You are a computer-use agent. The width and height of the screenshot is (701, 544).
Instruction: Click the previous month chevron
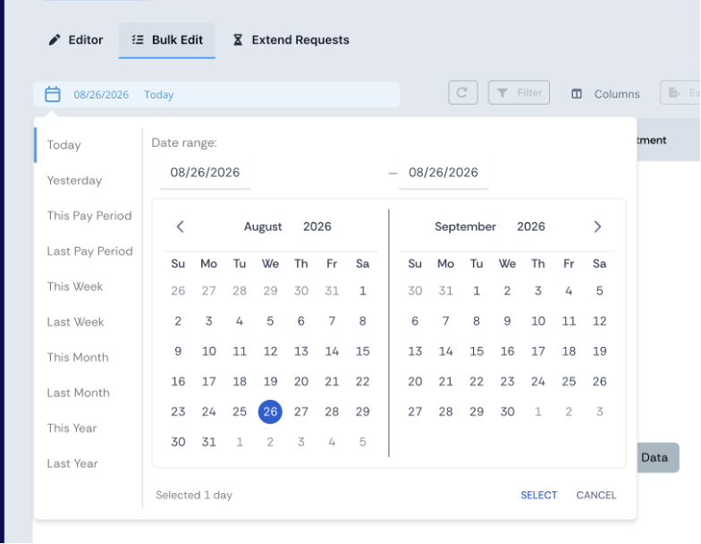click(181, 227)
